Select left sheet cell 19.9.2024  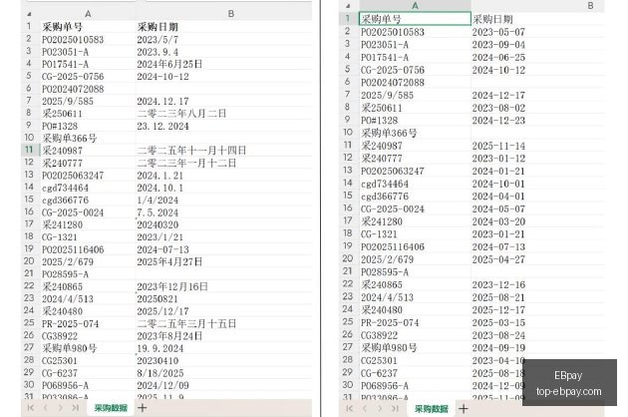tap(223, 348)
